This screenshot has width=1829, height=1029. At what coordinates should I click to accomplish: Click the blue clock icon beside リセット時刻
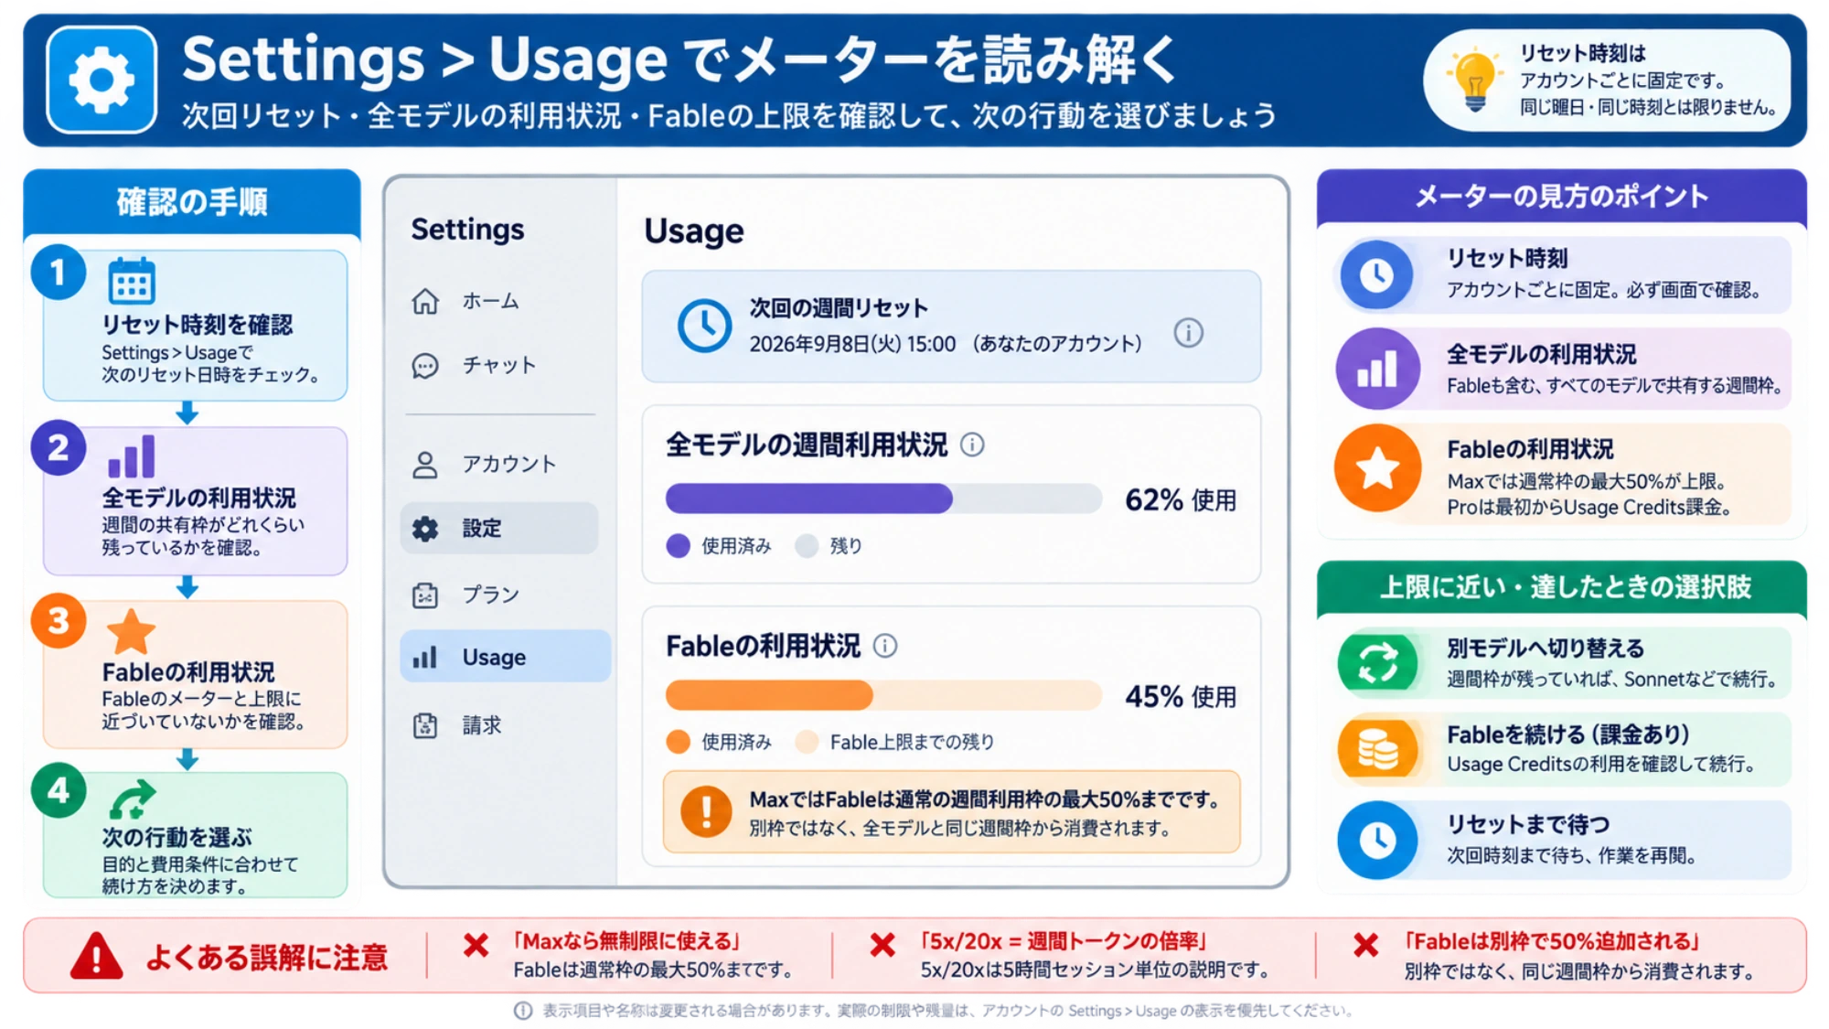click(x=1376, y=274)
